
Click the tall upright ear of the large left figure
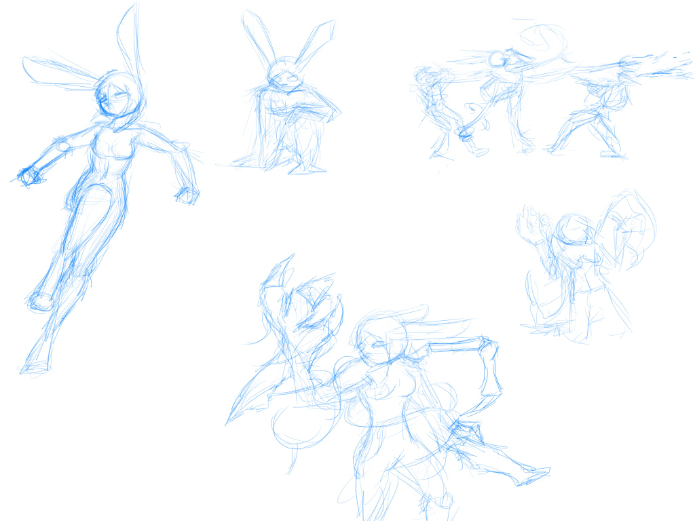(x=132, y=41)
